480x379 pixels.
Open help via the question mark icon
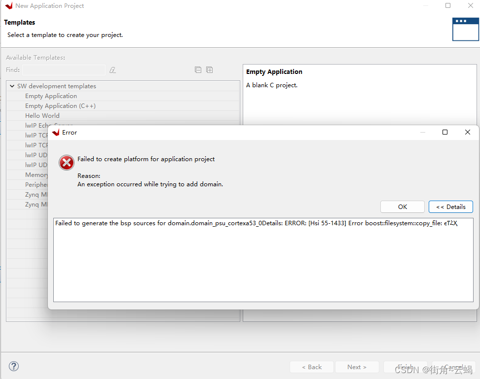point(13,366)
